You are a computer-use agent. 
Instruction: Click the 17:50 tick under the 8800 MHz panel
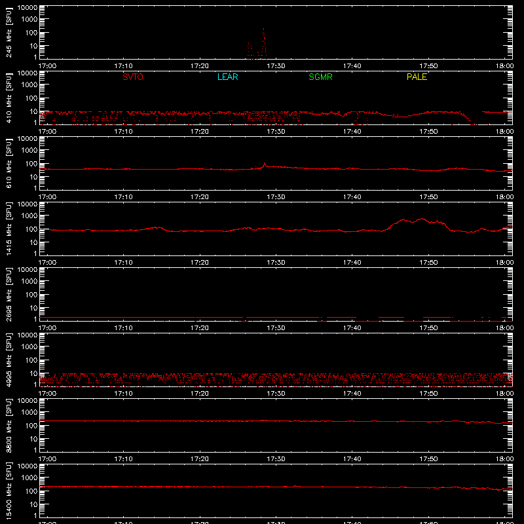[x=428, y=459]
